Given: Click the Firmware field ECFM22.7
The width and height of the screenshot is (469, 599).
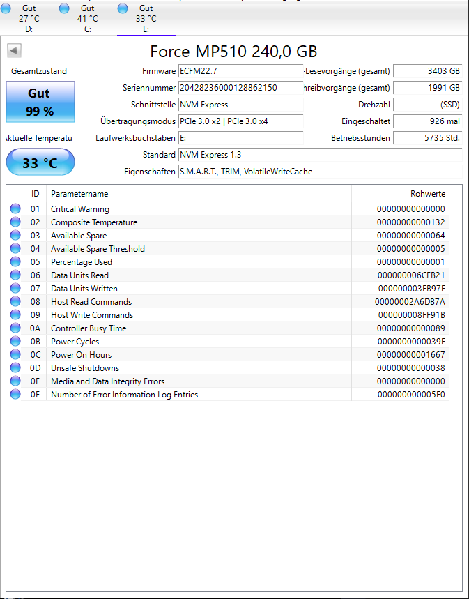Looking at the screenshot, I should point(241,71).
